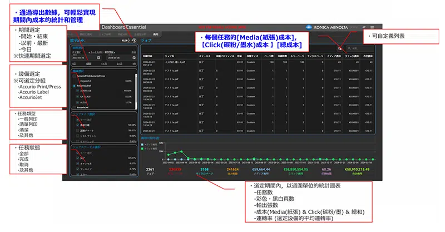445x232 pixels.
Task: Select the AccurioPrint/AccurioPress radio button
Action: coord(74,76)
